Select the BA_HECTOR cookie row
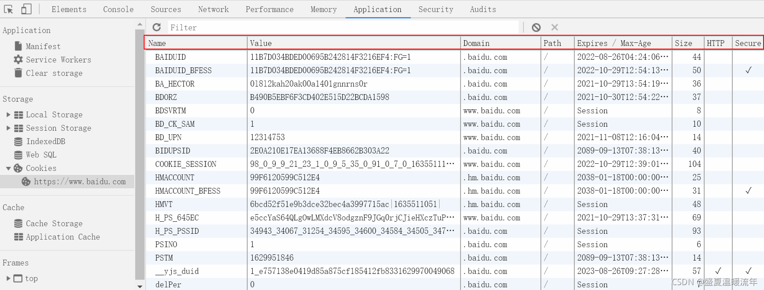Image resolution: width=764 pixels, height=290 pixels. (x=455, y=83)
